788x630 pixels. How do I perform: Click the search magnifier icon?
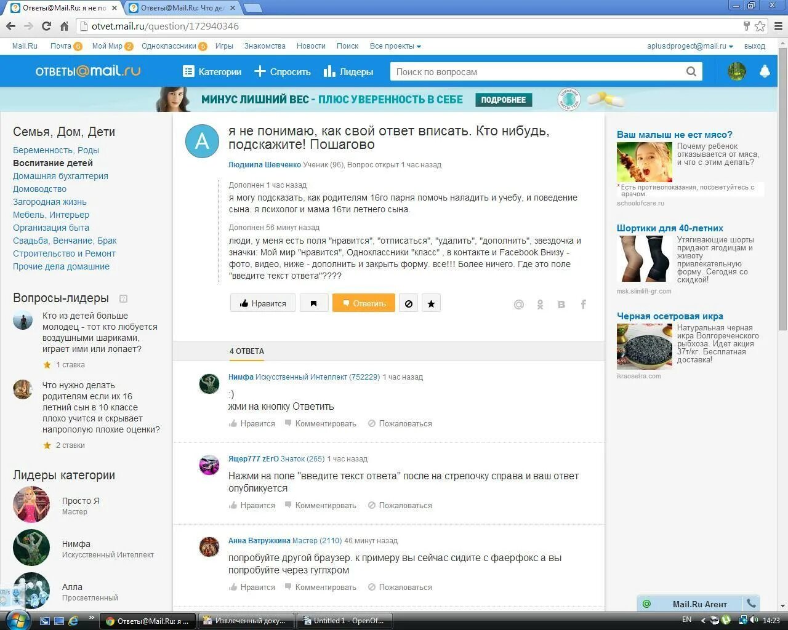coord(691,71)
